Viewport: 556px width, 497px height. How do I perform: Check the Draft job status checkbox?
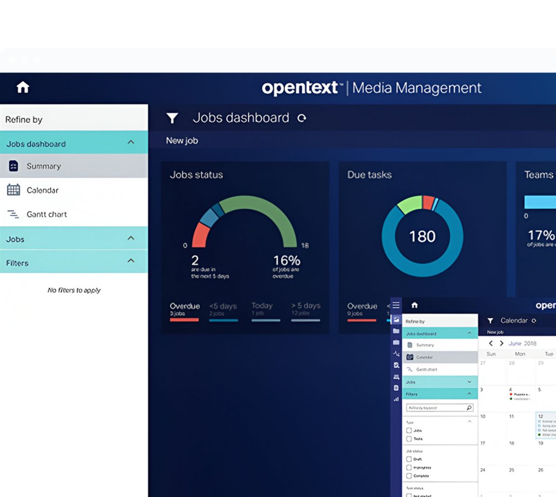(x=409, y=459)
